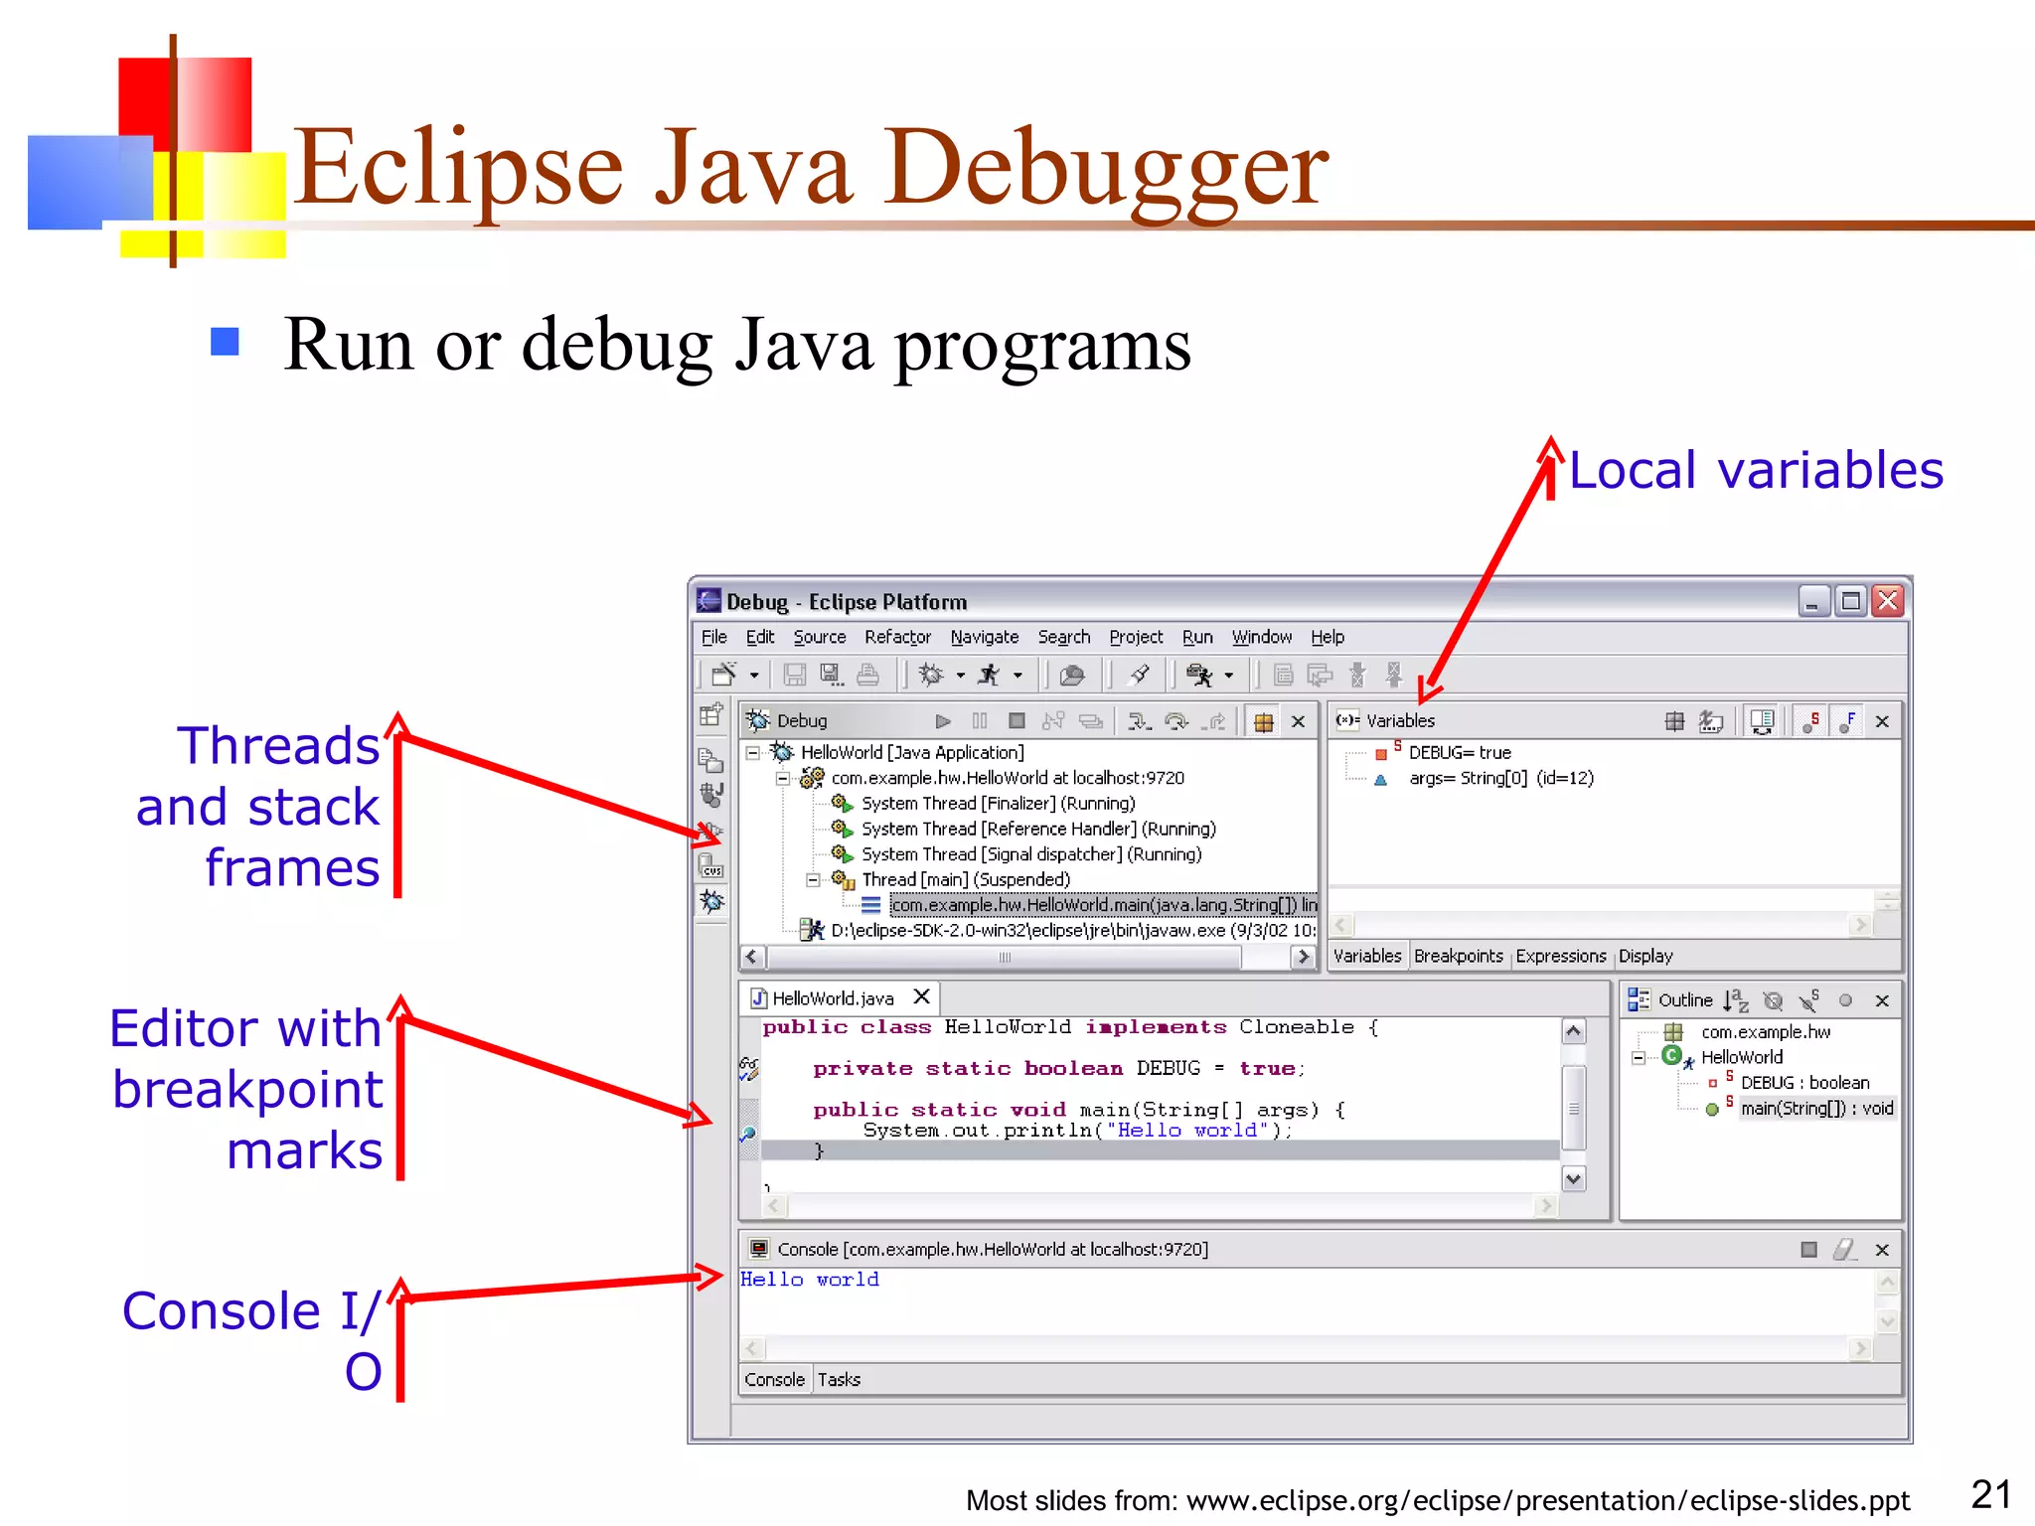The width and height of the screenshot is (2035, 1526).
Task: Toggle Hide Non-Public Members in Outline
Action: coord(1845,1000)
